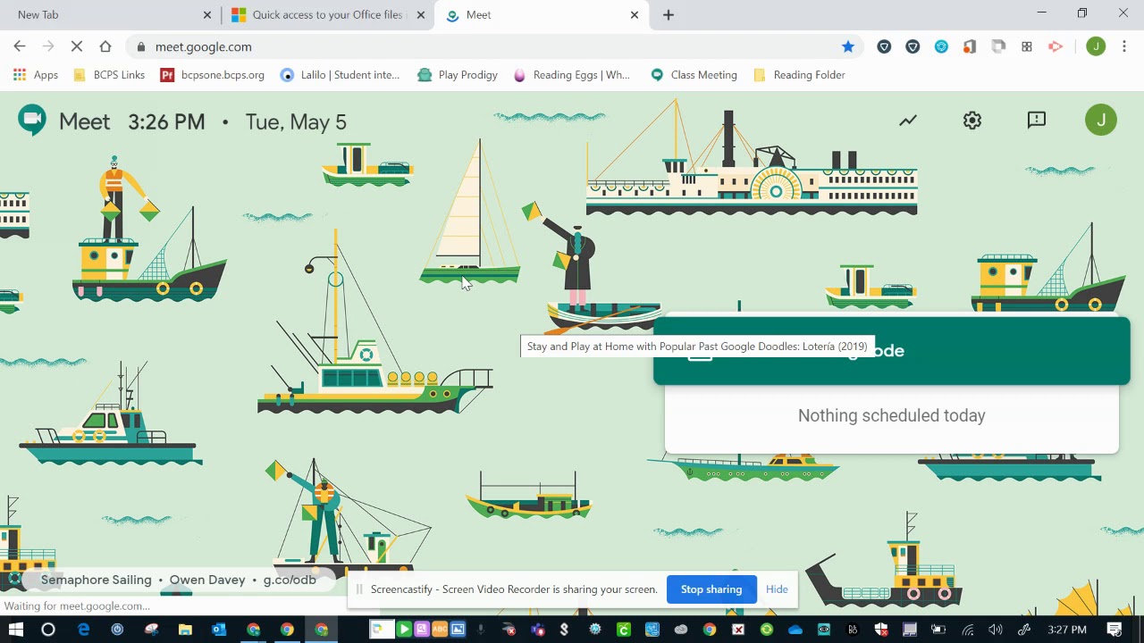Click Stop sharing in Screencastify bar
Viewport: 1144px width, 643px height.
click(711, 589)
